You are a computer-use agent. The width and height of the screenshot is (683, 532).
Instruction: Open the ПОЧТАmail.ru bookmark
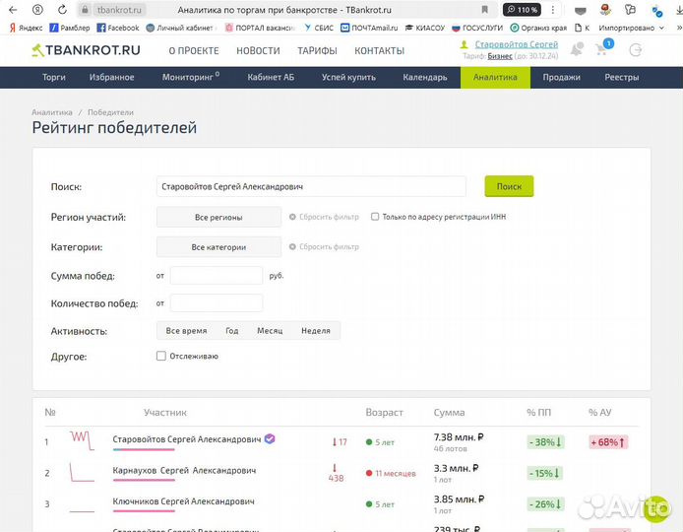pyautogui.click(x=369, y=28)
